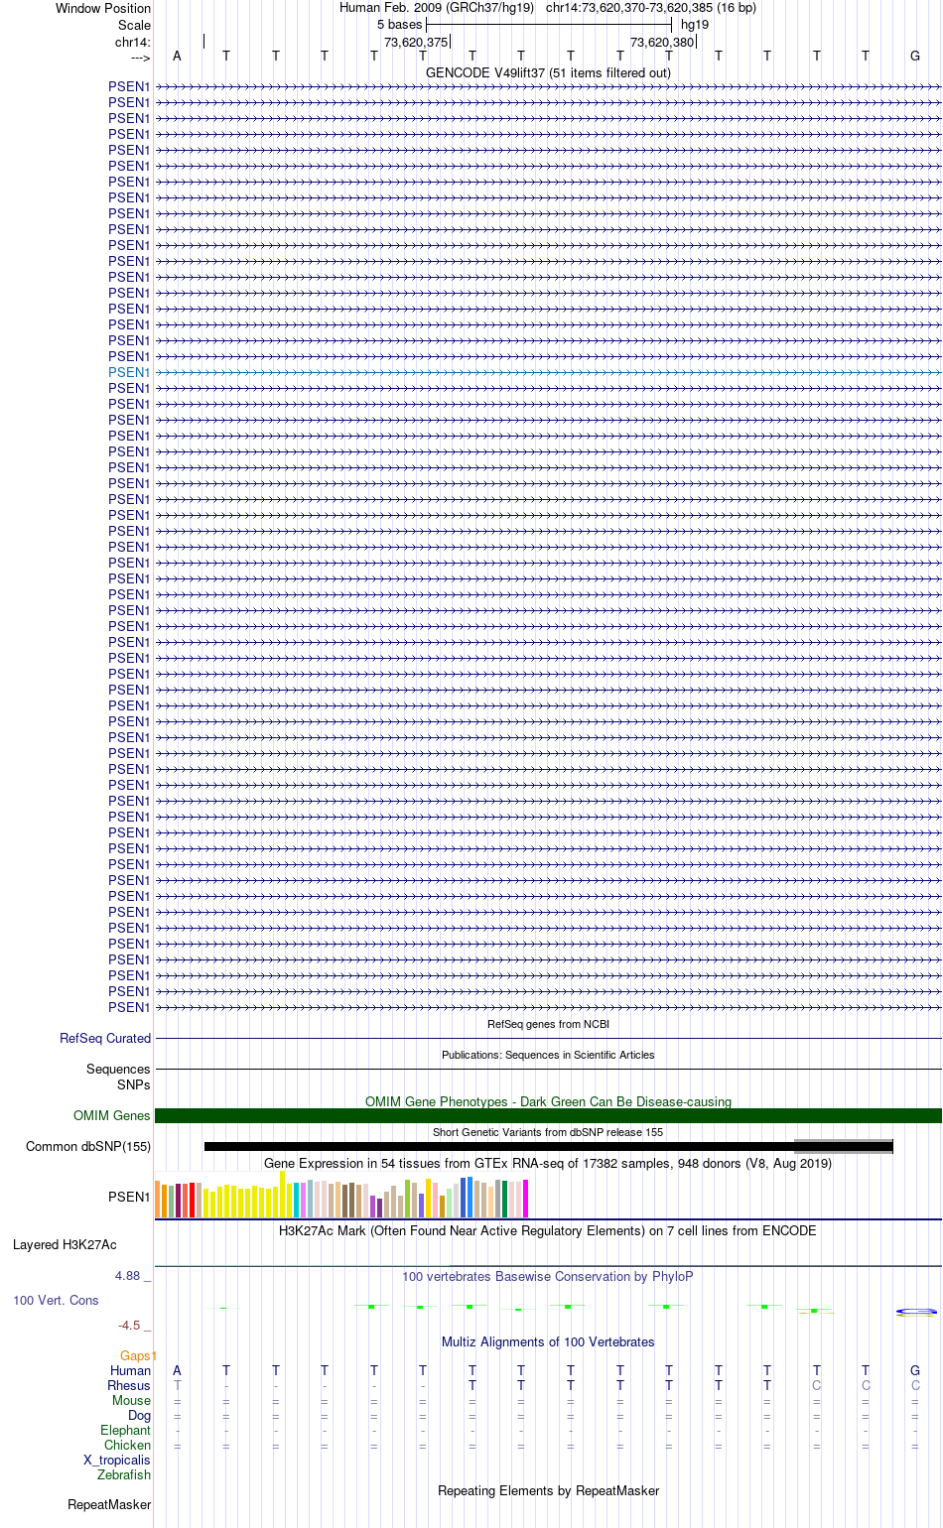Click the 'Human Feb. 2009 (GRCh37/hg19)' header text
This screenshot has height=1528, width=943.
pyautogui.click(x=437, y=7)
